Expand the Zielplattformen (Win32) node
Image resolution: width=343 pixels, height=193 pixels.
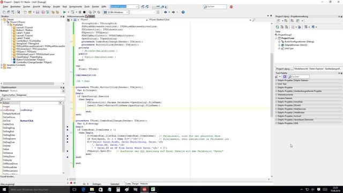pyautogui.click(x=279, y=45)
